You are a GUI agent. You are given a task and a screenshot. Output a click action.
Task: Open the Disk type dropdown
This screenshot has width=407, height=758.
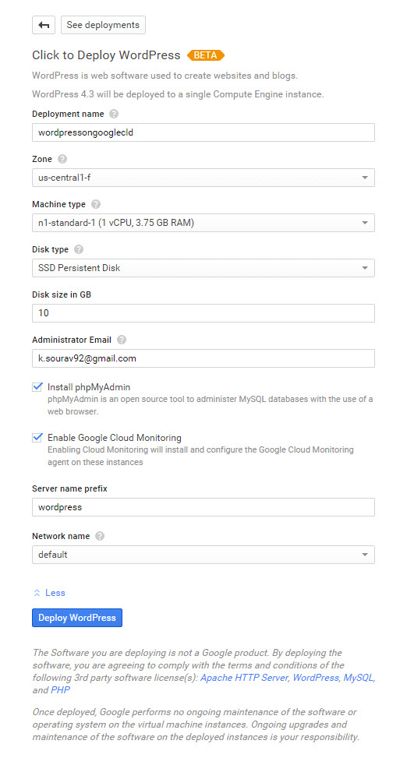point(203,268)
